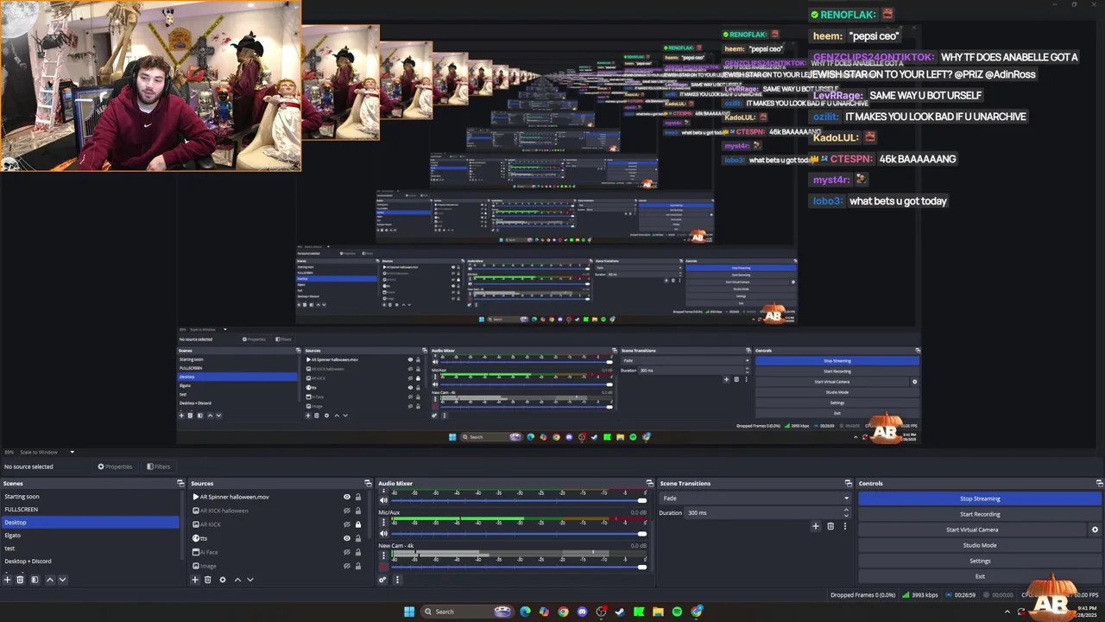Screen dimensions: 1105x622
Task: Open transition properties three-dot menu
Action: 845,526
